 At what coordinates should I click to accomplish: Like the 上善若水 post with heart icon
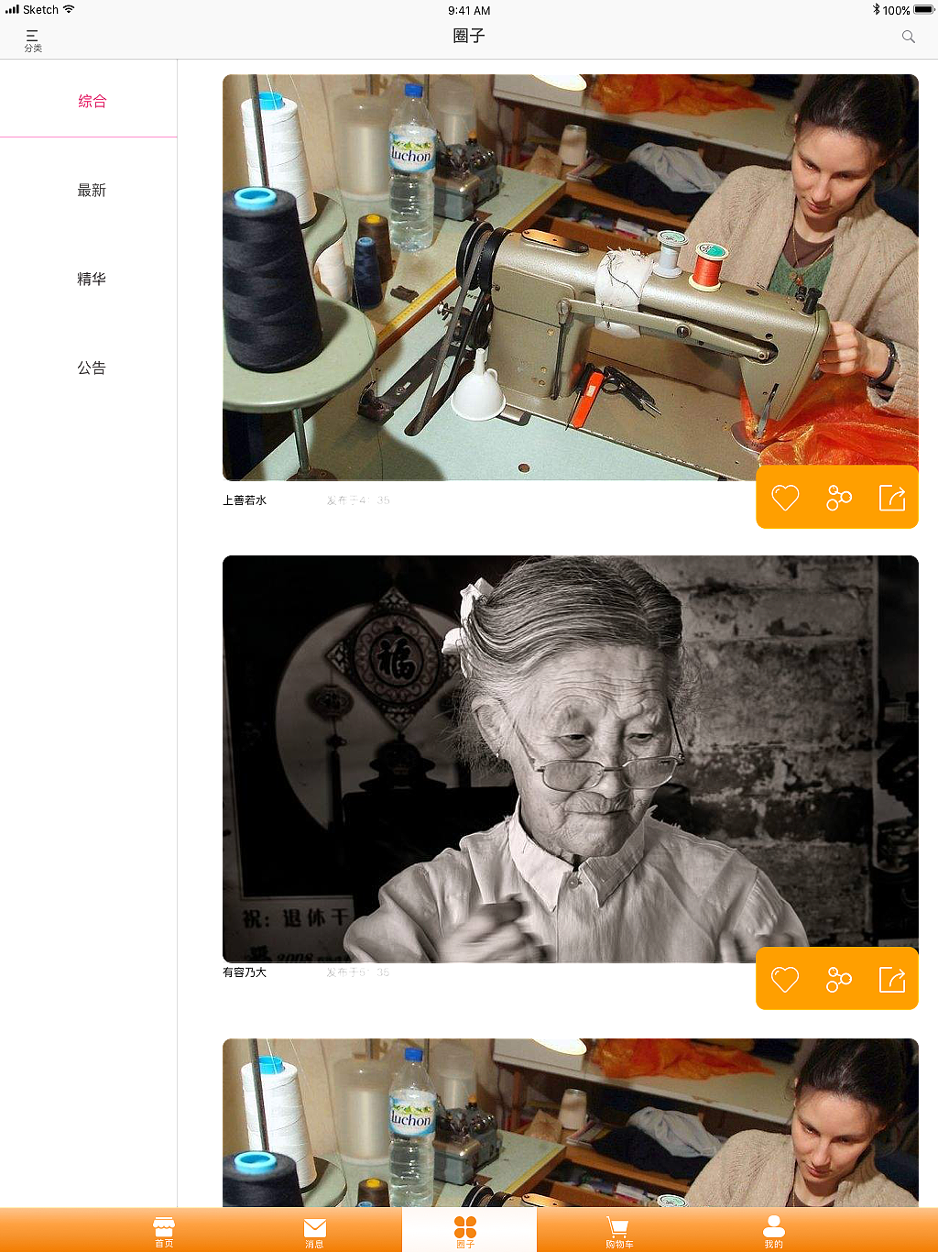point(785,498)
